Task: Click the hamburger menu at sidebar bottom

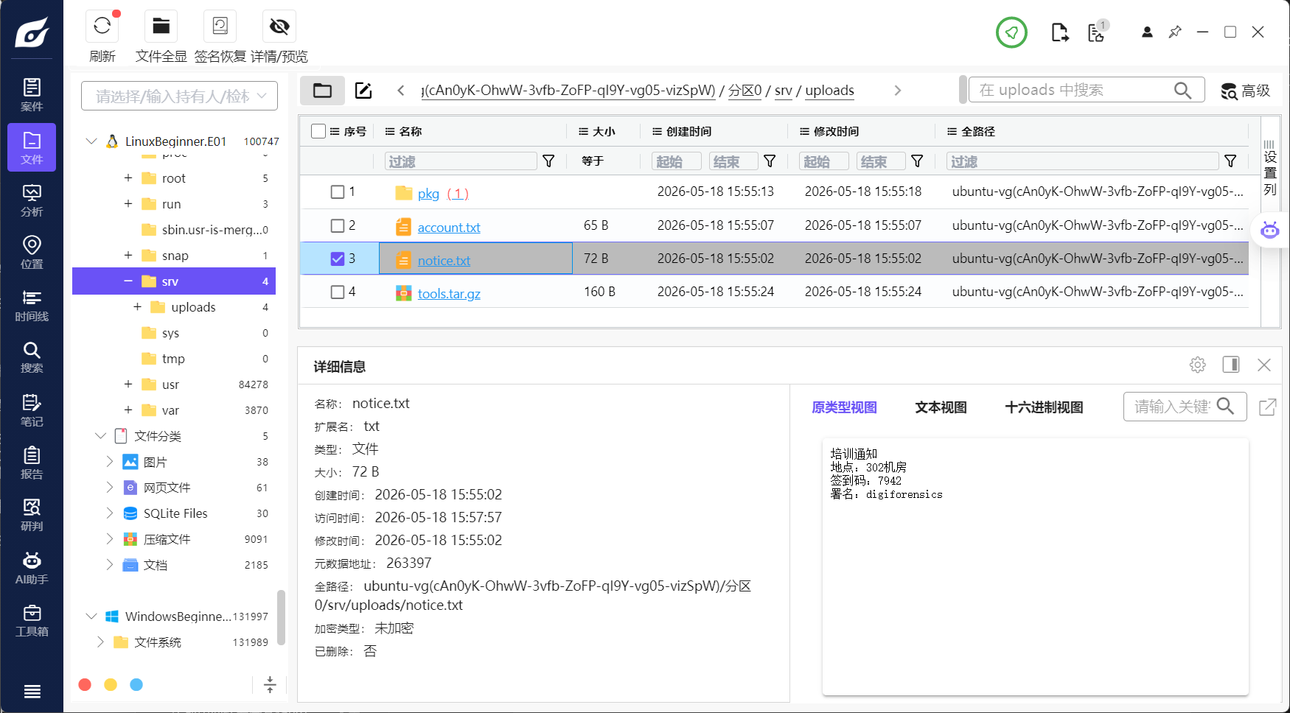Action: (x=32, y=691)
